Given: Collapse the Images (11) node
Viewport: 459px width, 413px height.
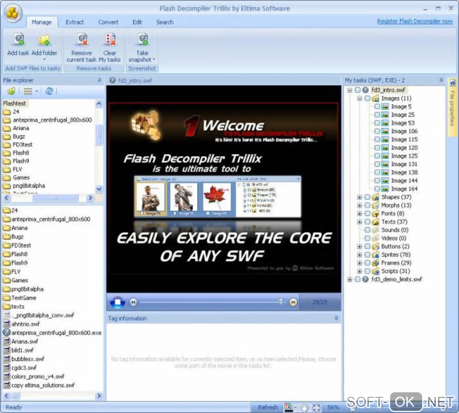Looking at the screenshot, I should pos(360,99).
